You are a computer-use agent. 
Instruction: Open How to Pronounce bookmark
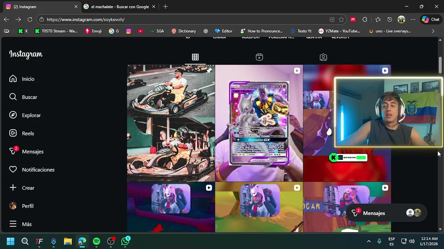click(262, 31)
